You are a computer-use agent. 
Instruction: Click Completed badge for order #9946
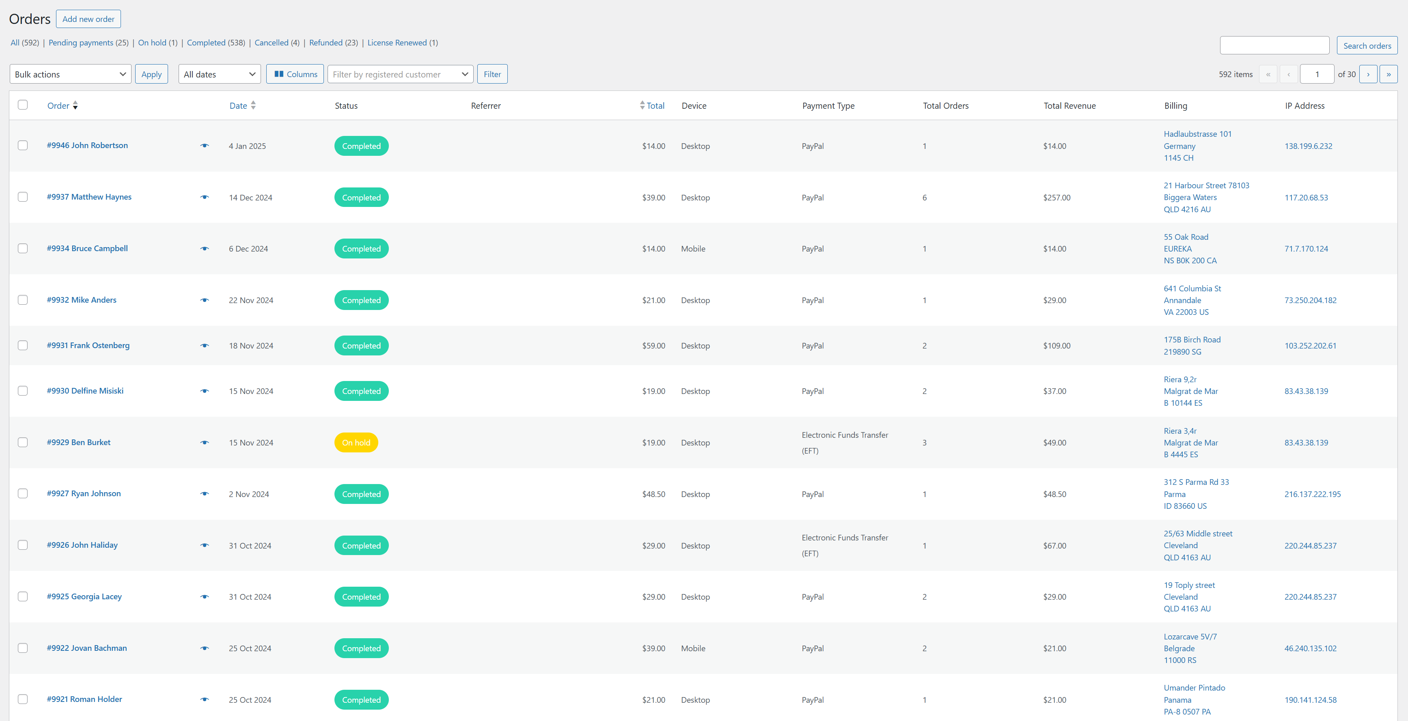[x=361, y=146]
